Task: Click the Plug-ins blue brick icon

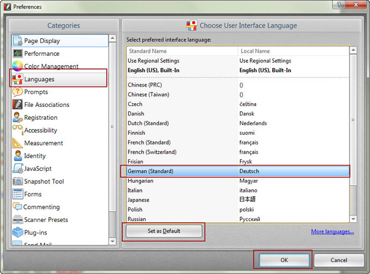Action: (18, 232)
